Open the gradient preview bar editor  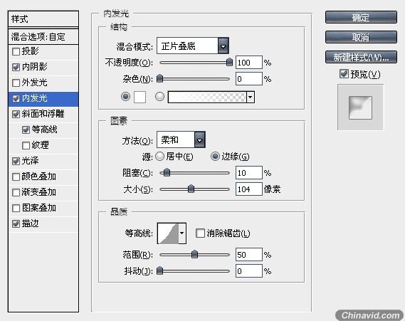tap(207, 97)
